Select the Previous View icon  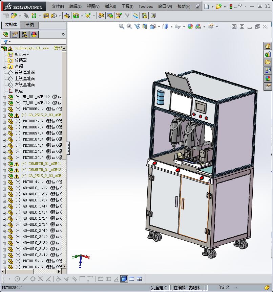pos(137,26)
